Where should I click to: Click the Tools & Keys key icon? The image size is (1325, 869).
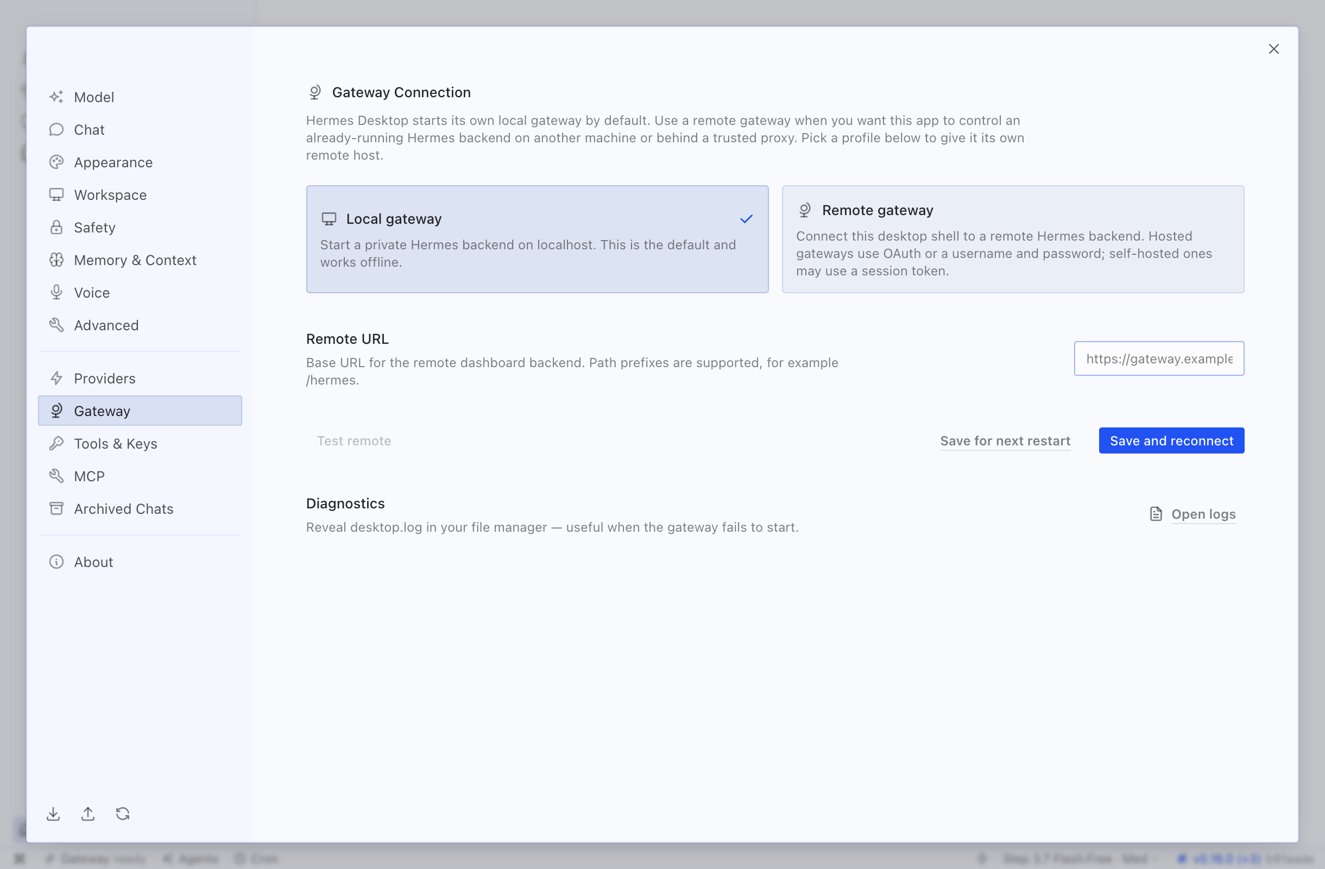pyautogui.click(x=56, y=444)
